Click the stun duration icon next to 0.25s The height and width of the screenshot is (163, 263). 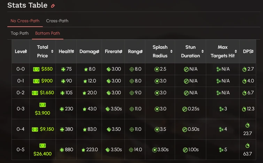coord(185,109)
